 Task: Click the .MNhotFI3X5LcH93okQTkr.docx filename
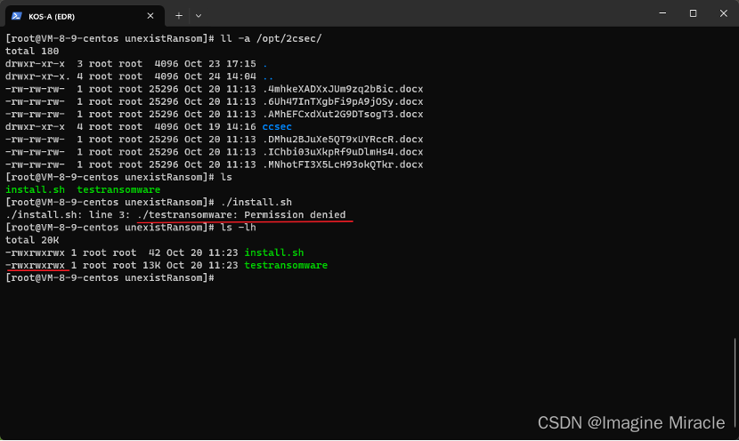342,164
